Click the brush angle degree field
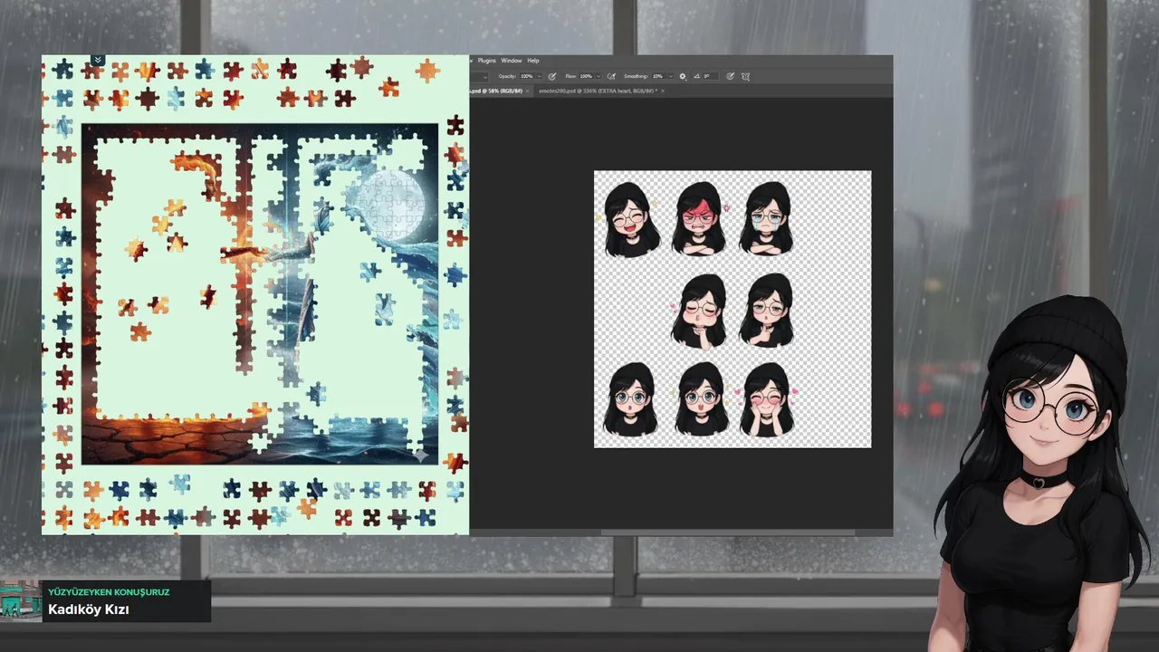This screenshot has width=1159, height=652. point(711,76)
